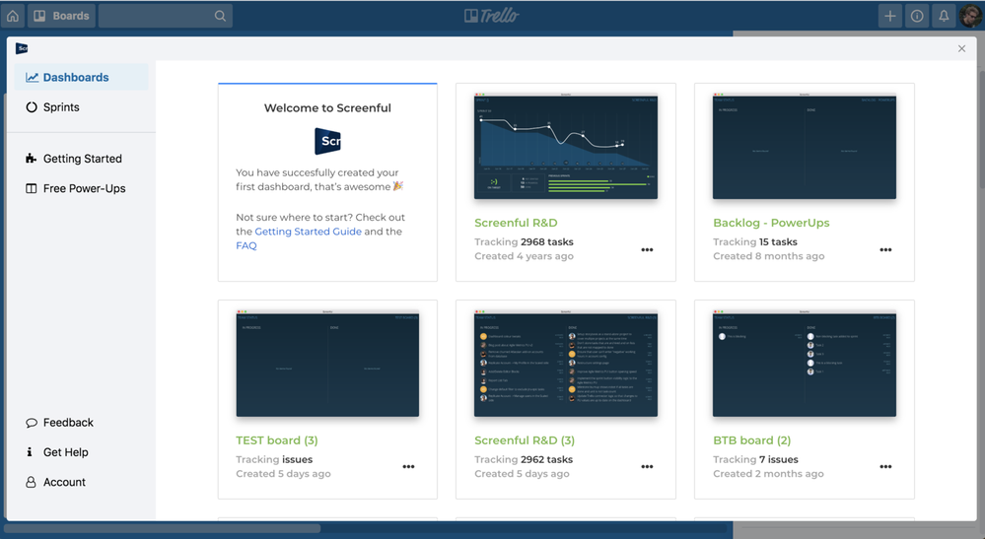Open the TEST board (3) title link
This screenshot has width=985, height=539.
(277, 440)
